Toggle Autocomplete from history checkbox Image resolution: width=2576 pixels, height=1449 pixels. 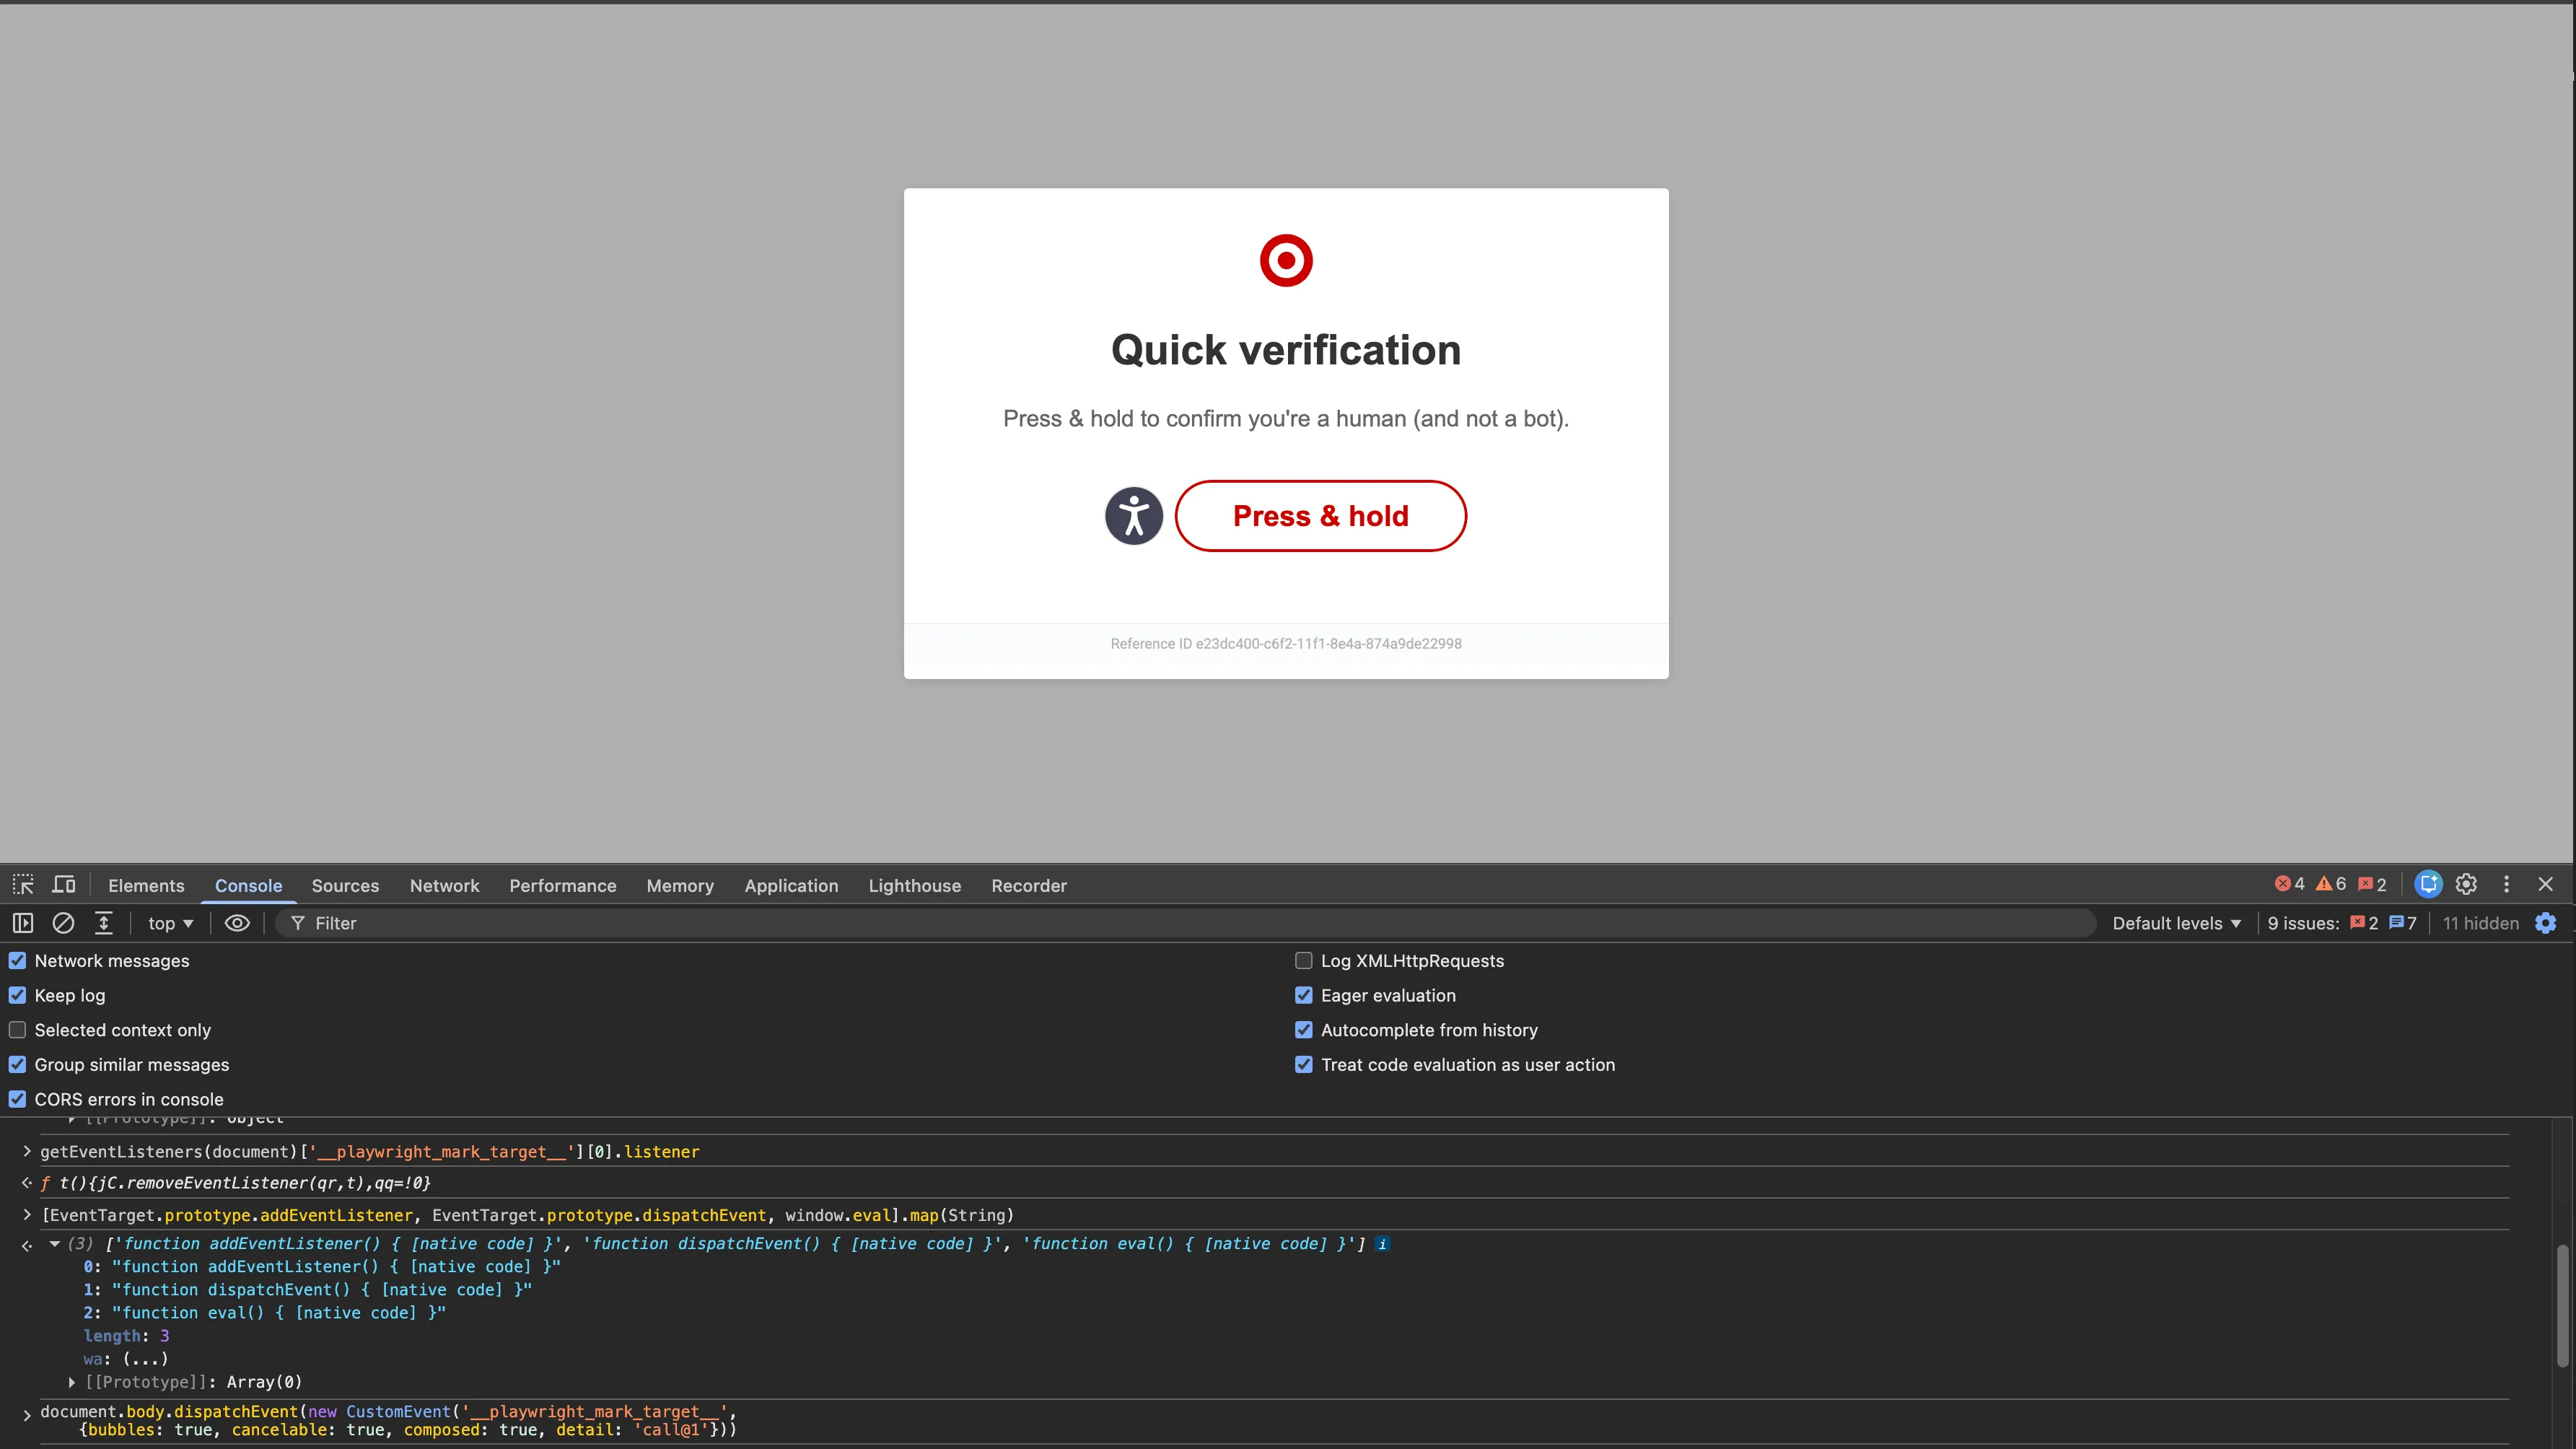[x=1304, y=1030]
